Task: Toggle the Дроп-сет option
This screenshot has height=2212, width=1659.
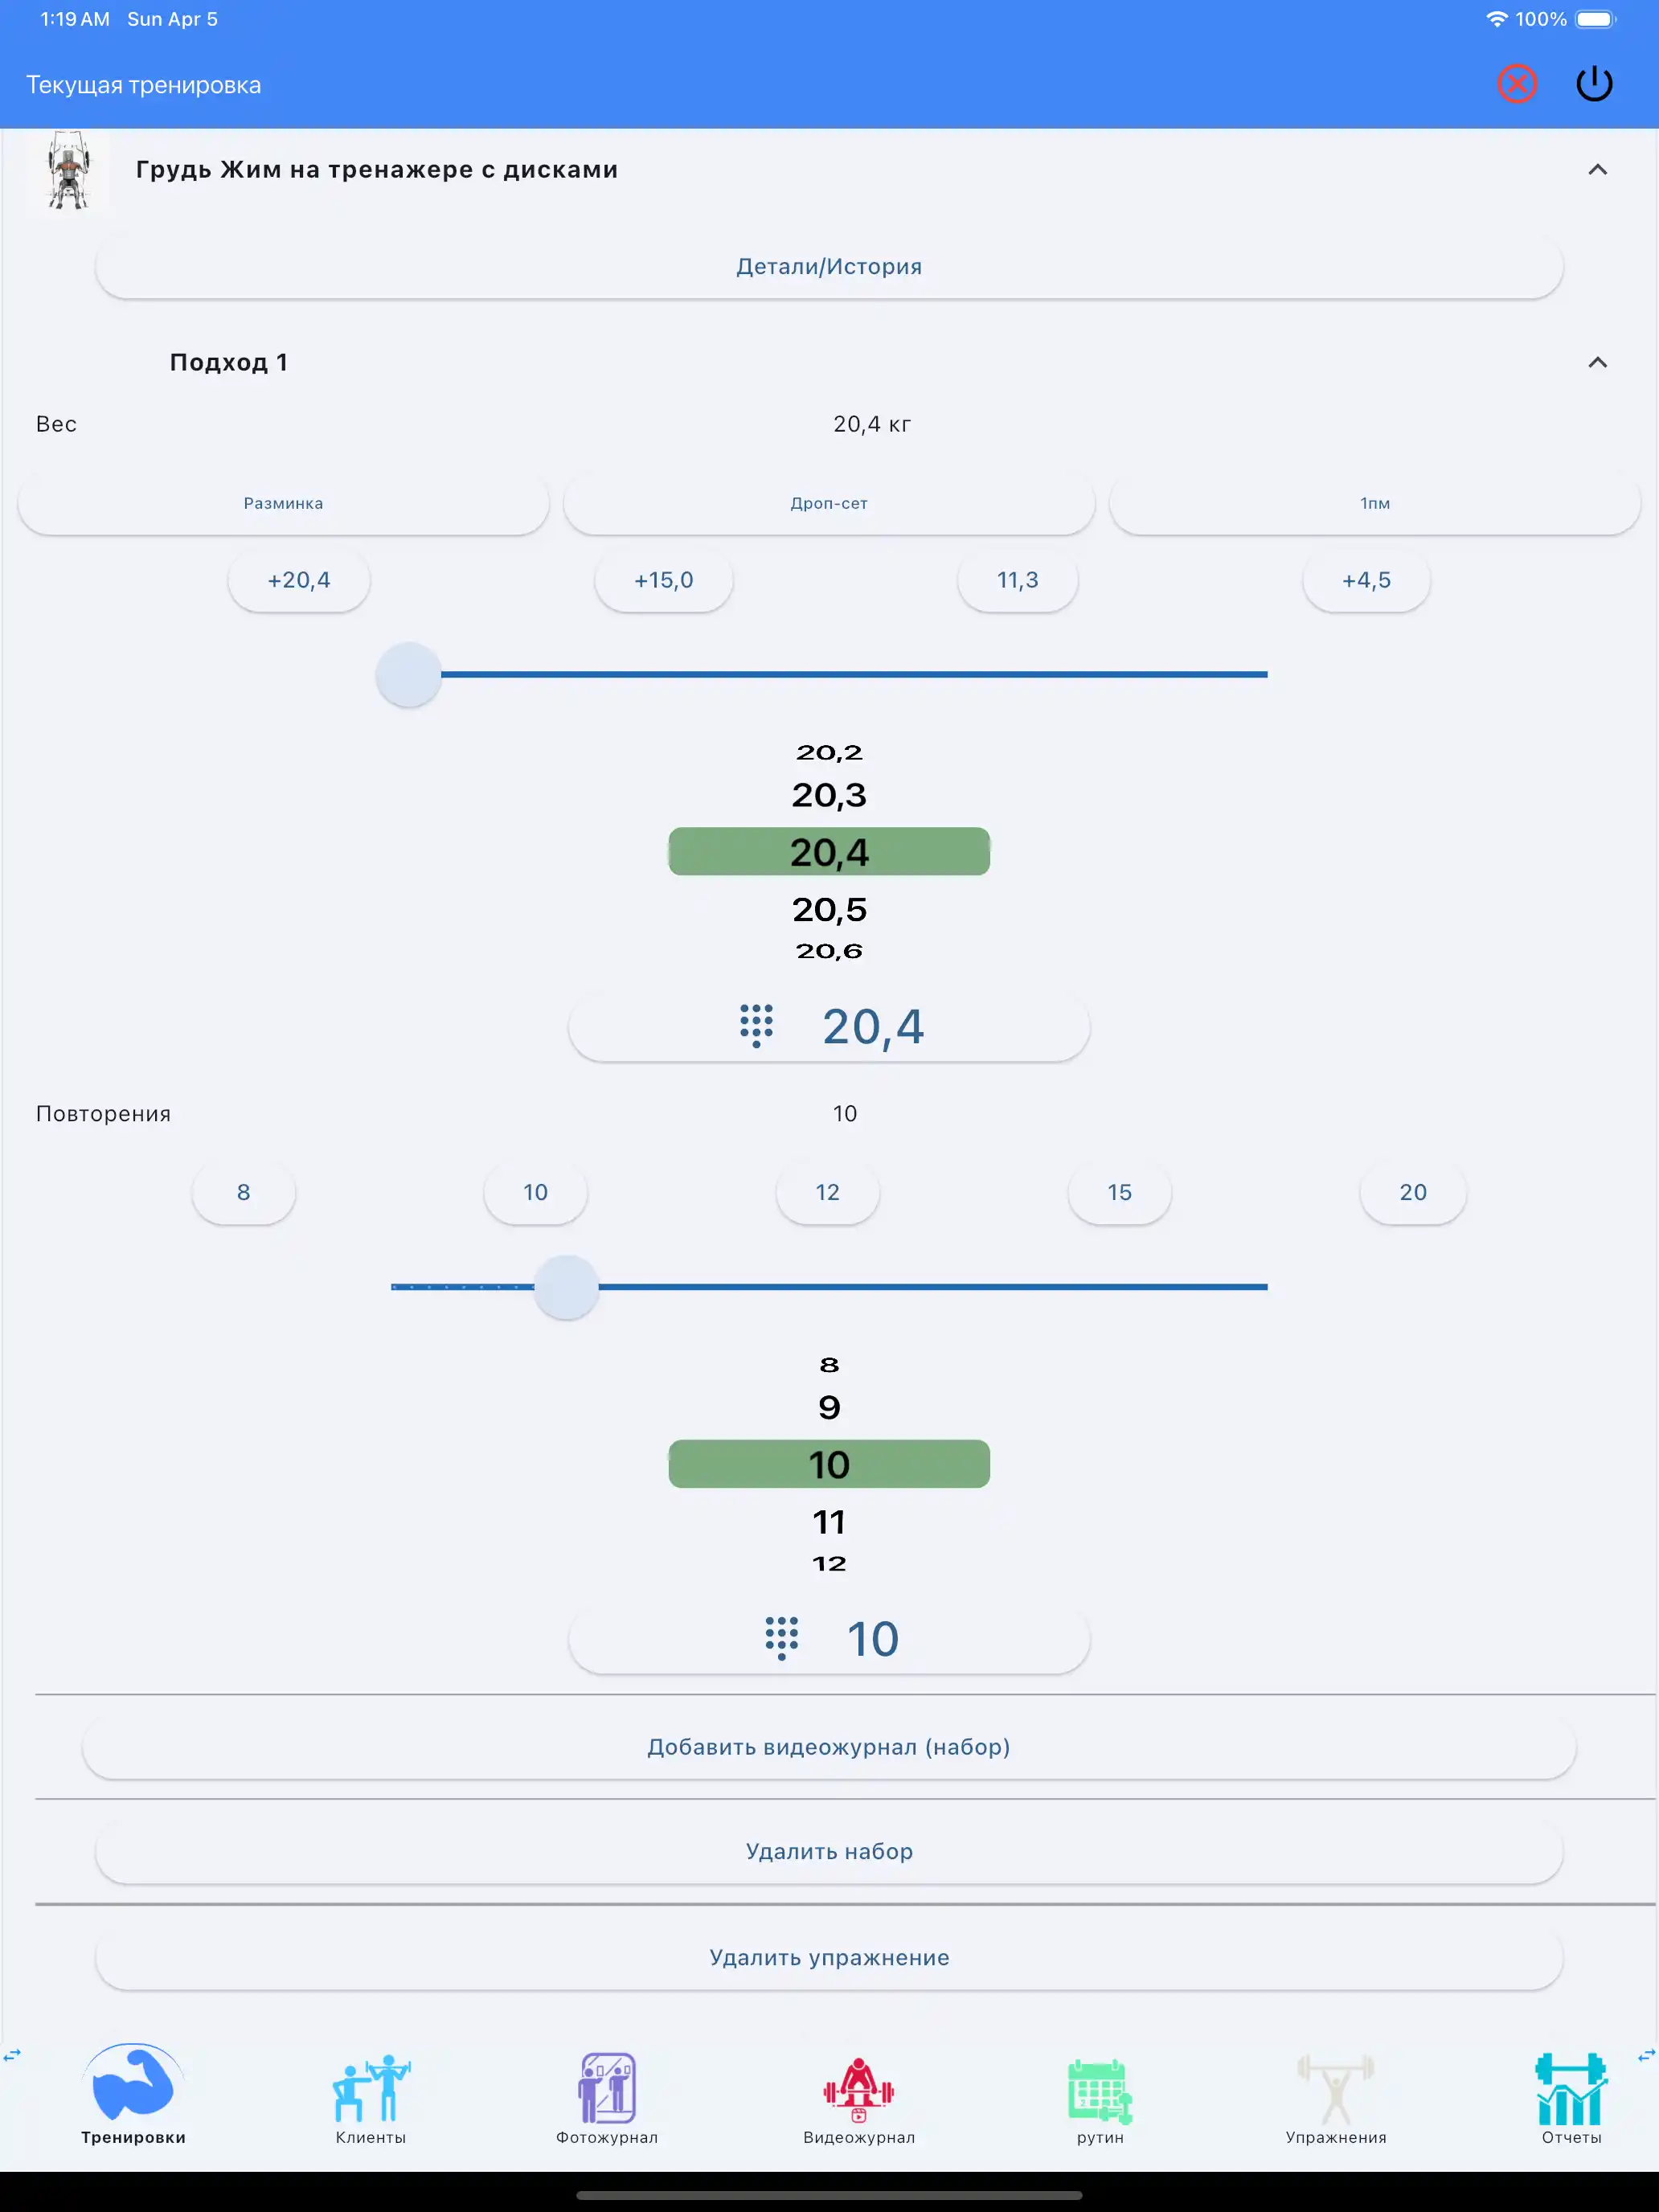Action: 829,503
